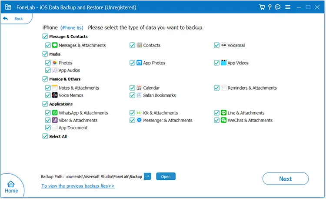Uncheck Line & Attachments checkbox
This screenshot has height=199, width=326.
pyautogui.click(x=216, y=112)
